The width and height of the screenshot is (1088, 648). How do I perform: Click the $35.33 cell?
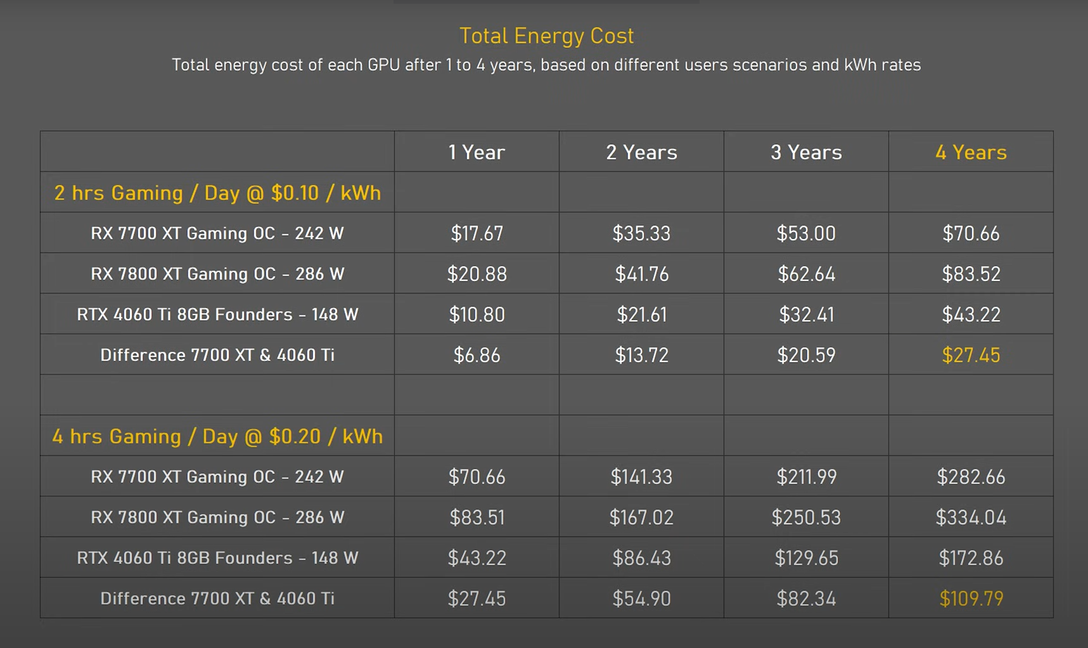click(x=641, y=233)
